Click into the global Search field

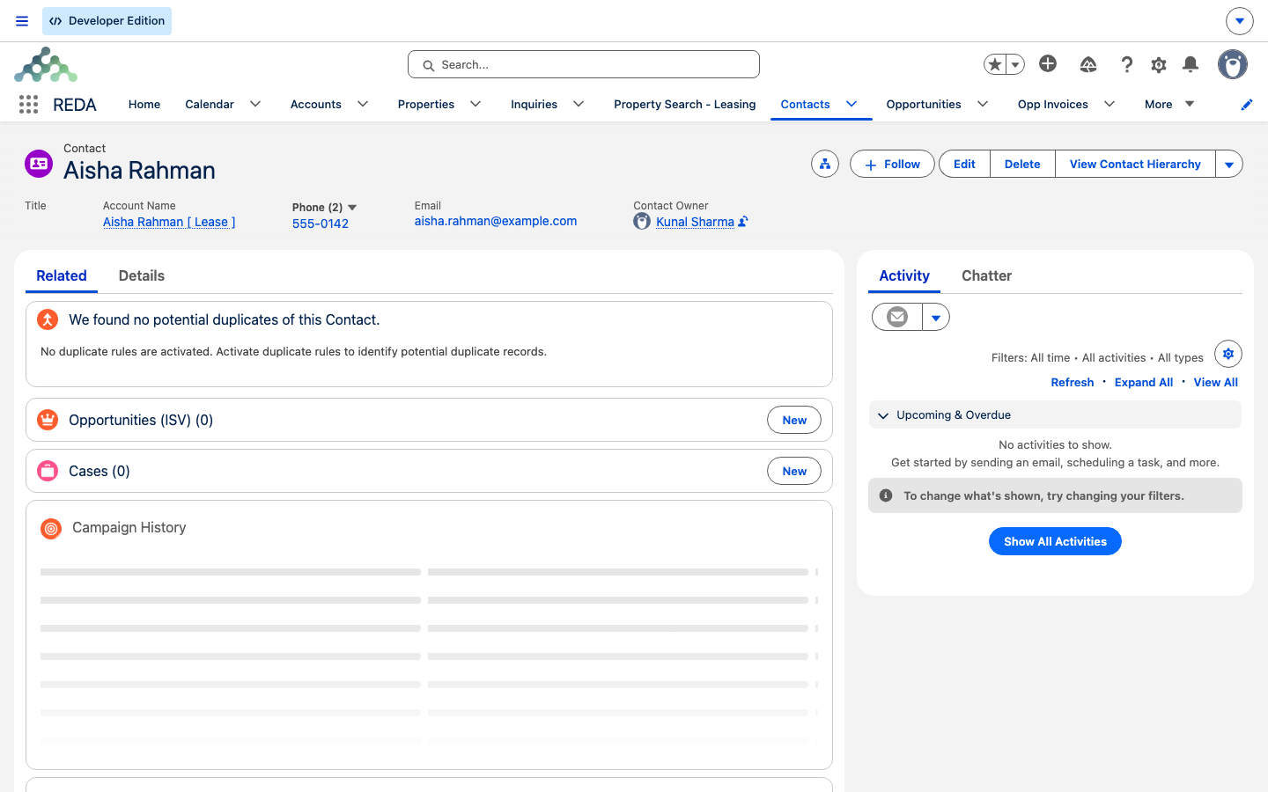[584, 64]
